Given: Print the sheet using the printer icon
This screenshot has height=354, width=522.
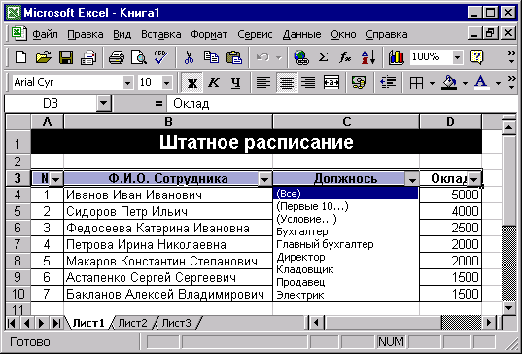Looking at the screenshot, I should tap(117, 57).
